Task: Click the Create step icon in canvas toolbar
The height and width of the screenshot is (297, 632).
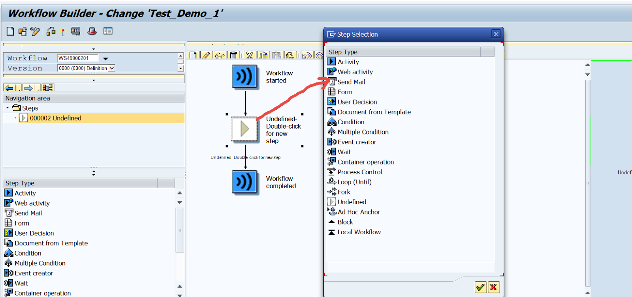Action: (194, 55)
